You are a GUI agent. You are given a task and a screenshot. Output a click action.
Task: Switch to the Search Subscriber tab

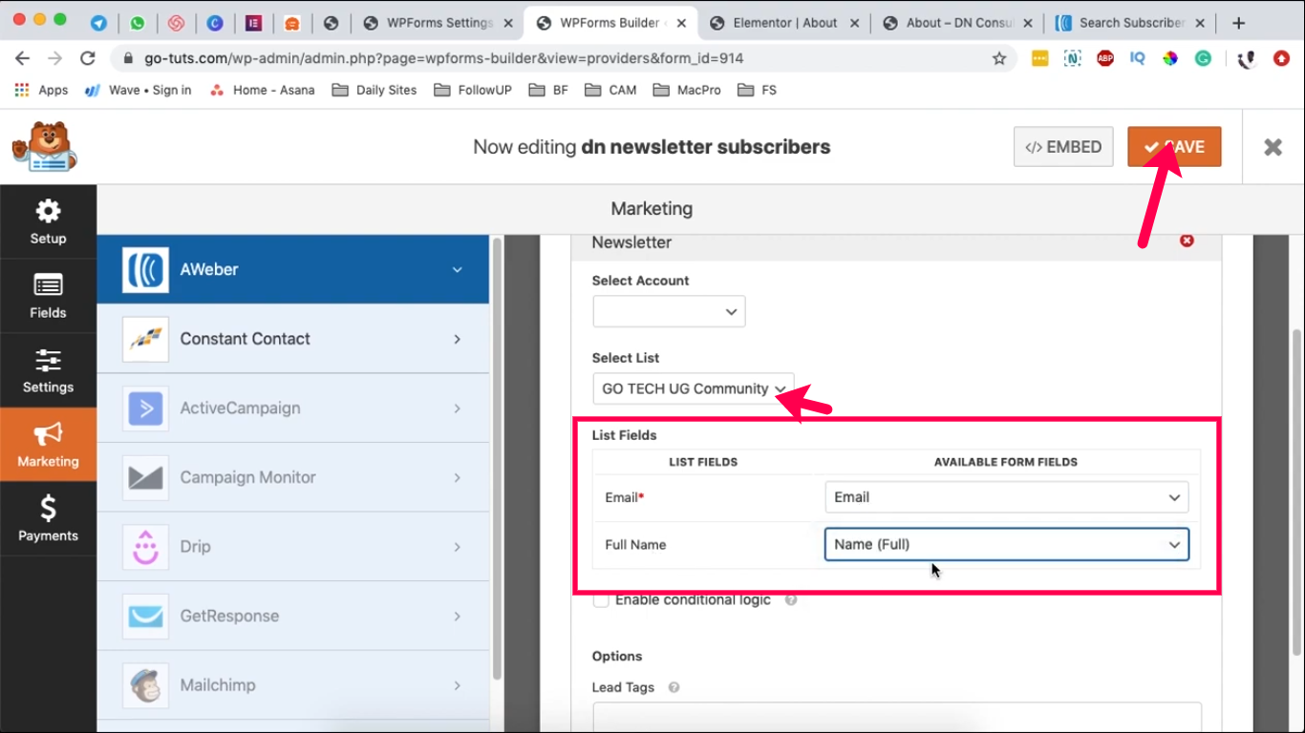coord(1131,23)
